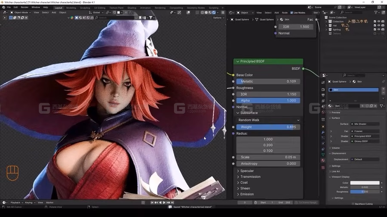Image resolution: width=387 pixels, height=217 pixels.
Task: Click the Blender logo icon
Action: click(3, 7)
